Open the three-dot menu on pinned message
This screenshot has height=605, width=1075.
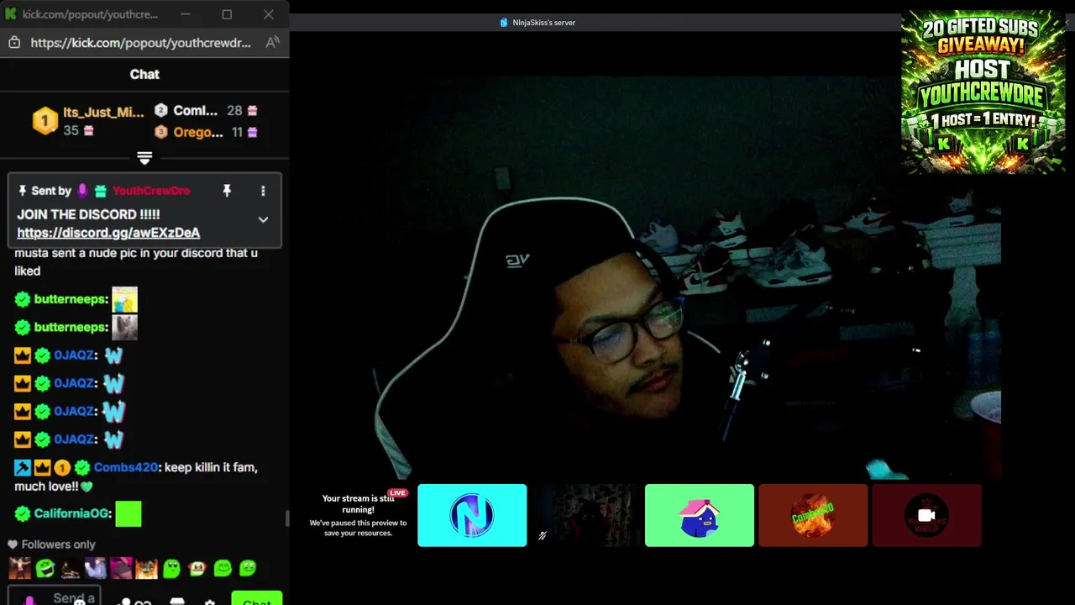pos(263,191)
